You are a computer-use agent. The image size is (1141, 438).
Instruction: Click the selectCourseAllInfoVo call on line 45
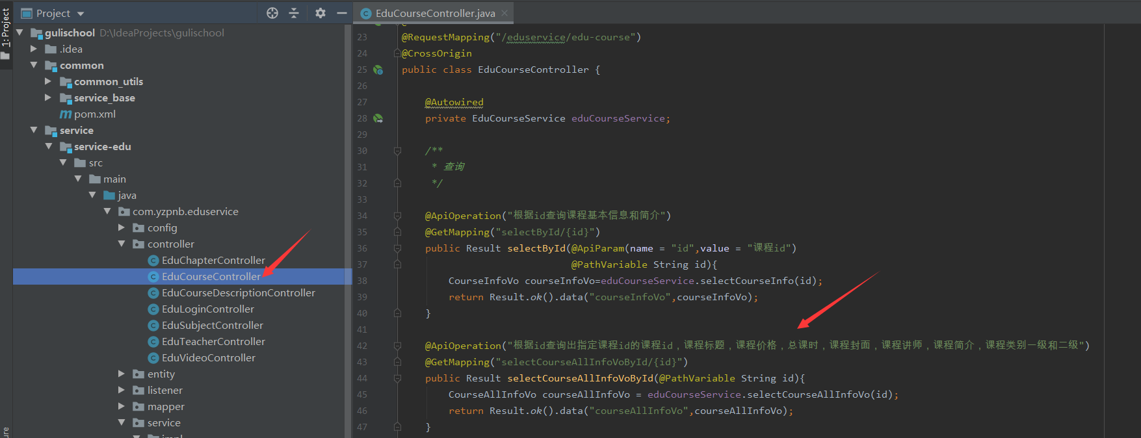pyautogui.click(x=808, y=394)
